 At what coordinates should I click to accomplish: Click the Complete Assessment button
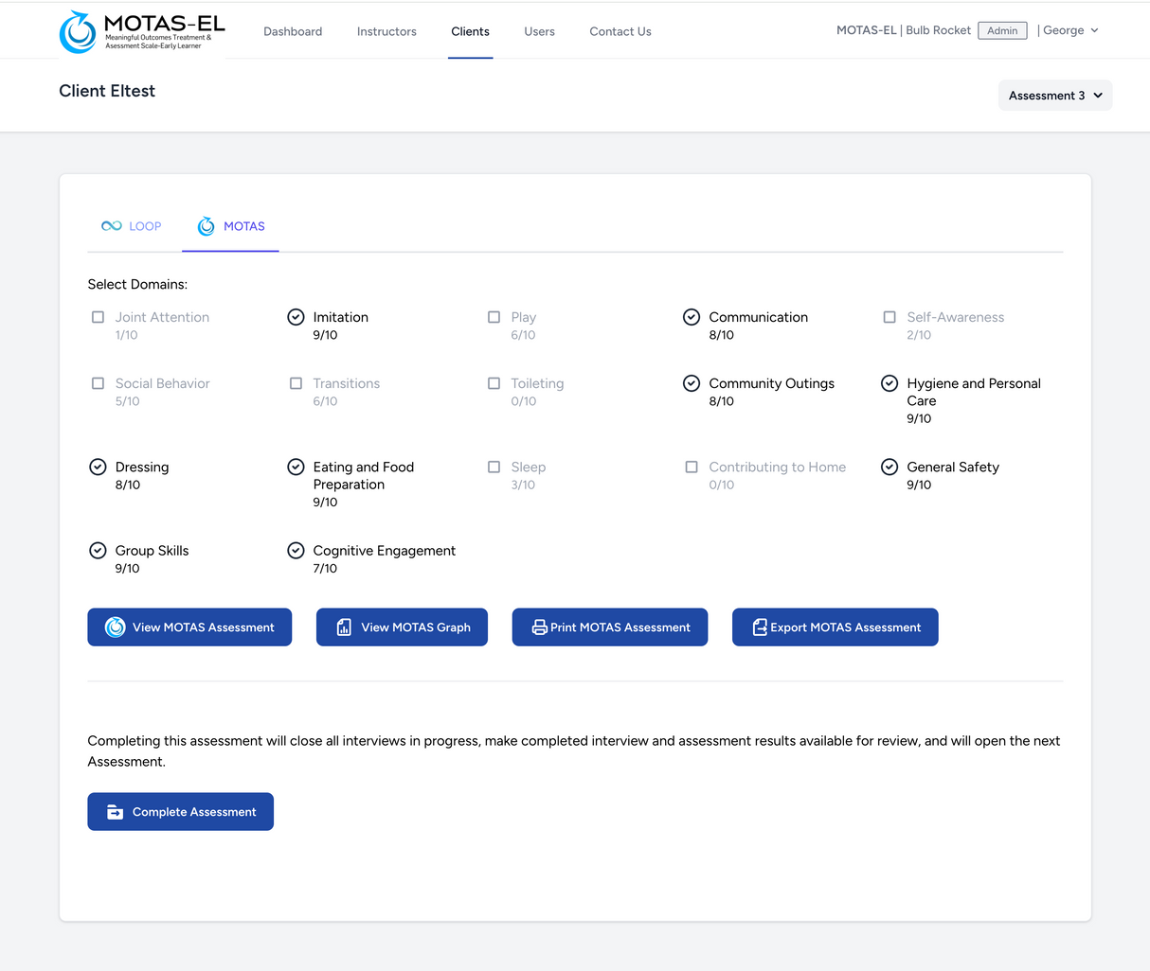coord(180,811)
